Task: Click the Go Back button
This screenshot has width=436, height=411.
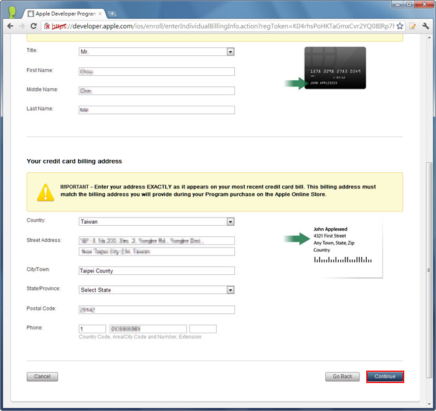Action: (x=343, y=377)
